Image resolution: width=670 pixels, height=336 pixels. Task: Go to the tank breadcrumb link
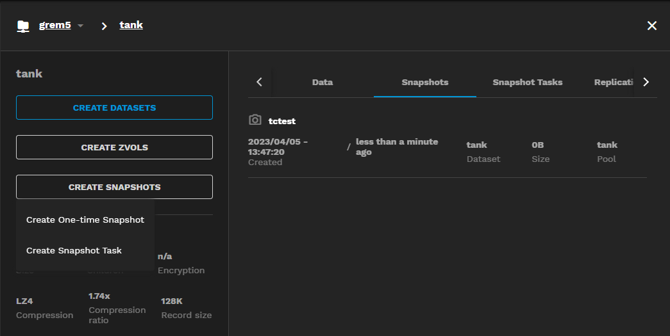click(x=131, y=25)
